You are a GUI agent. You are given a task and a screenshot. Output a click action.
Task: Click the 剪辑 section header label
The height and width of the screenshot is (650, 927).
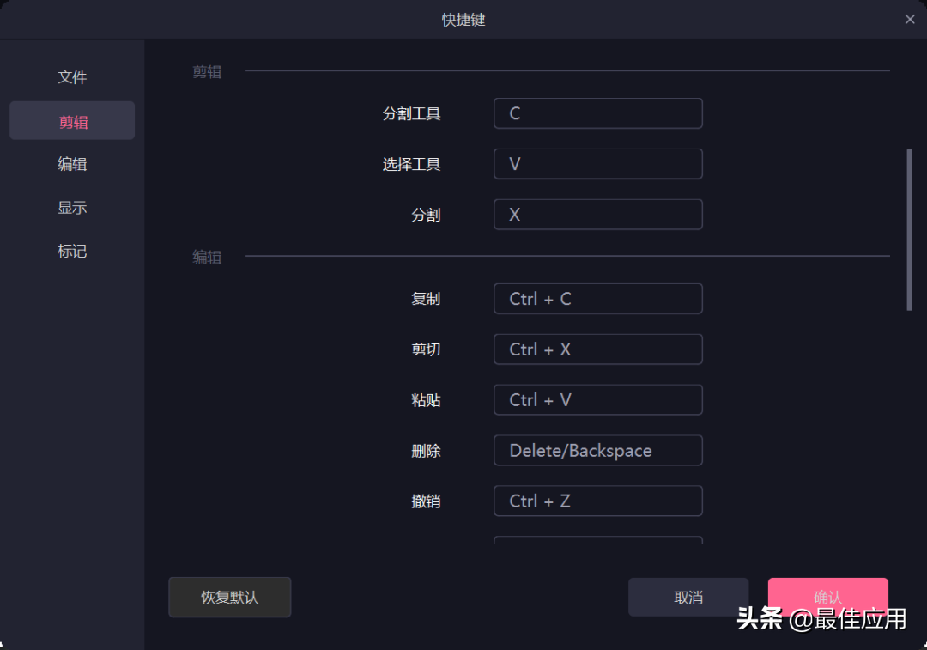207,72
